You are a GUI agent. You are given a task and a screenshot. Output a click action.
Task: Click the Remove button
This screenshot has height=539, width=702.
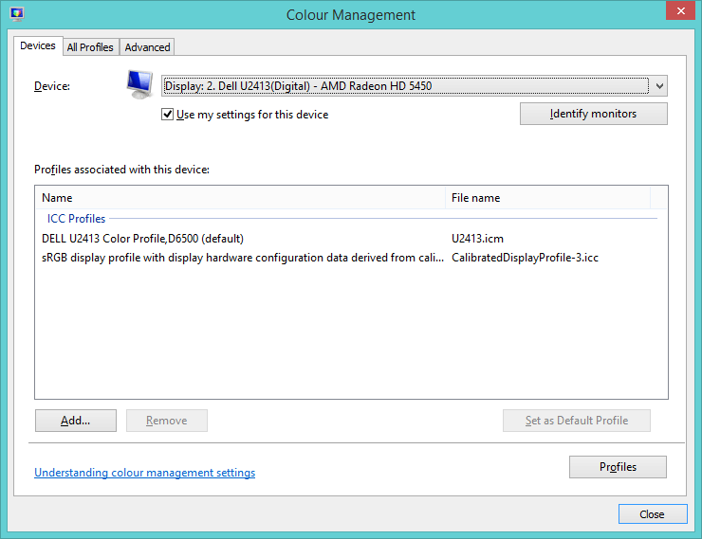166,421
